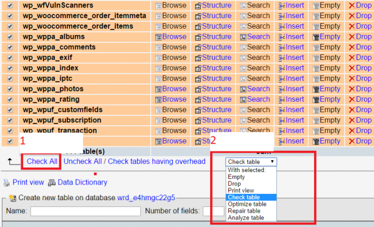Click the Data Dictionary icon
Image resolution: width=374 pixels, height=227 pixels.
pyautogui.click(x=52, y=183)
